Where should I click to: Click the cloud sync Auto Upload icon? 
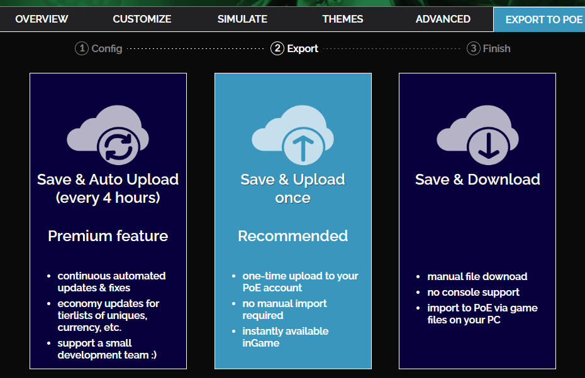(x=108, y=135)
